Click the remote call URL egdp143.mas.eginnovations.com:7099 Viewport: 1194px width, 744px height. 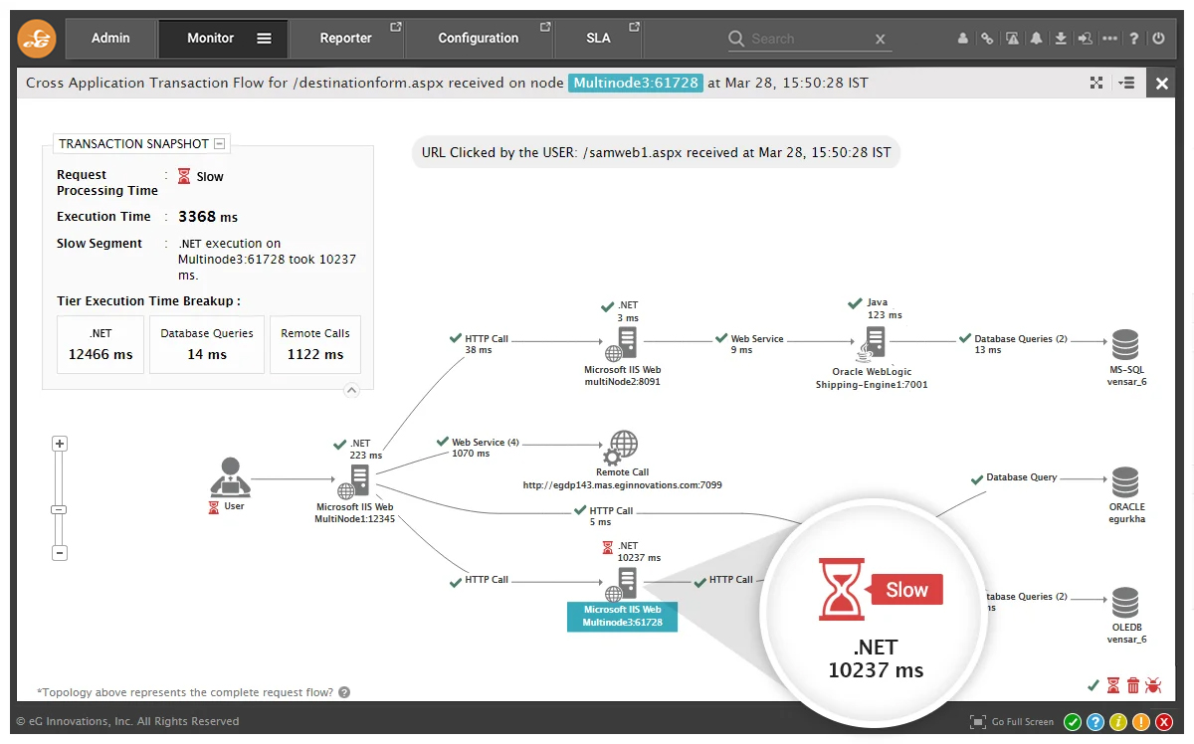coord(623,485)
